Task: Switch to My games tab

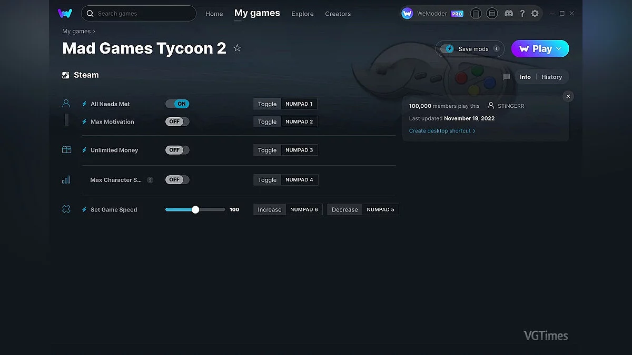Action: (x=257, y=13)
